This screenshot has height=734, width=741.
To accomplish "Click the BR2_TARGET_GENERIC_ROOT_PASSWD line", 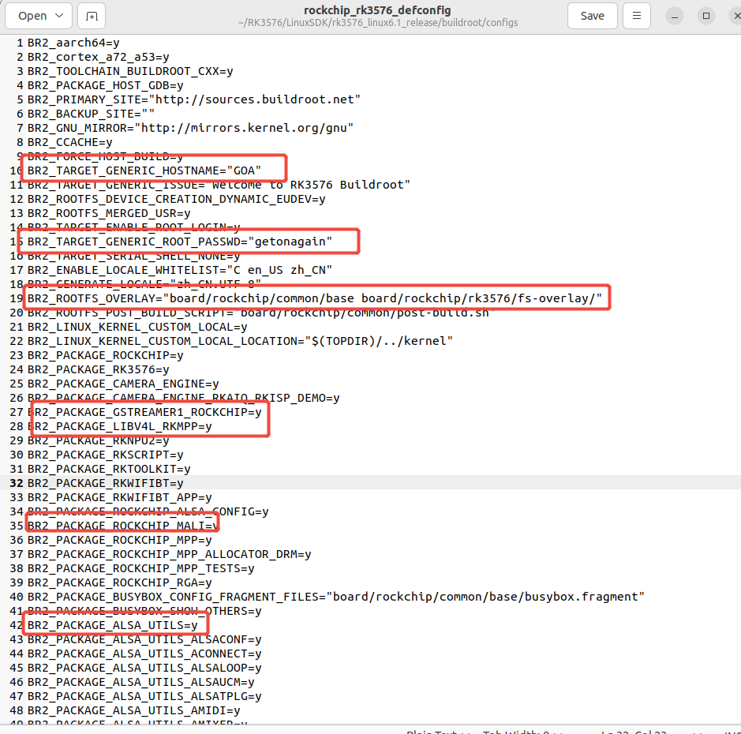I will pyautogui.click(x=180, y=242).
